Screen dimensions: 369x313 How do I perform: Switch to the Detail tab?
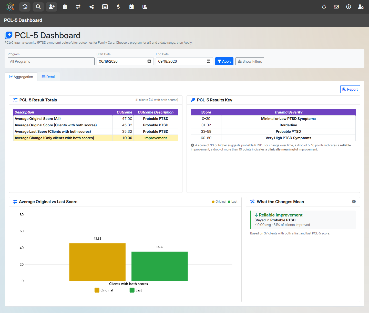coord(49,77)
